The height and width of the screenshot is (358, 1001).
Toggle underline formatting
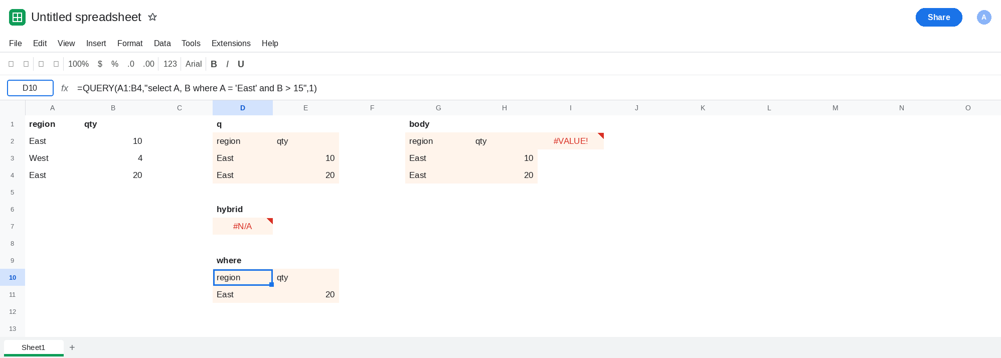tap(241, 64)
